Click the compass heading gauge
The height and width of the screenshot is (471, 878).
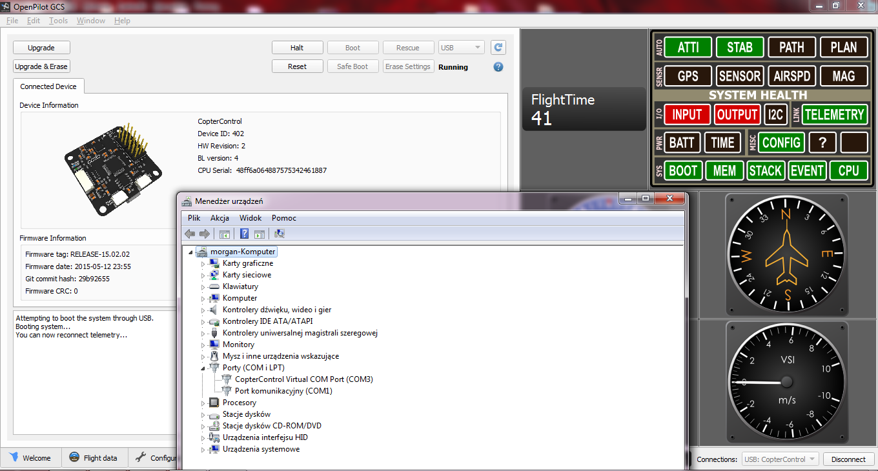click(786, 256)
